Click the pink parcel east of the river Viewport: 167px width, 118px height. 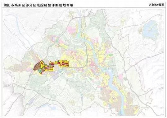(x=121, y=77)
